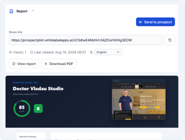Click the Marketing Report For heading
185x140 pixels.
[25, 83]
